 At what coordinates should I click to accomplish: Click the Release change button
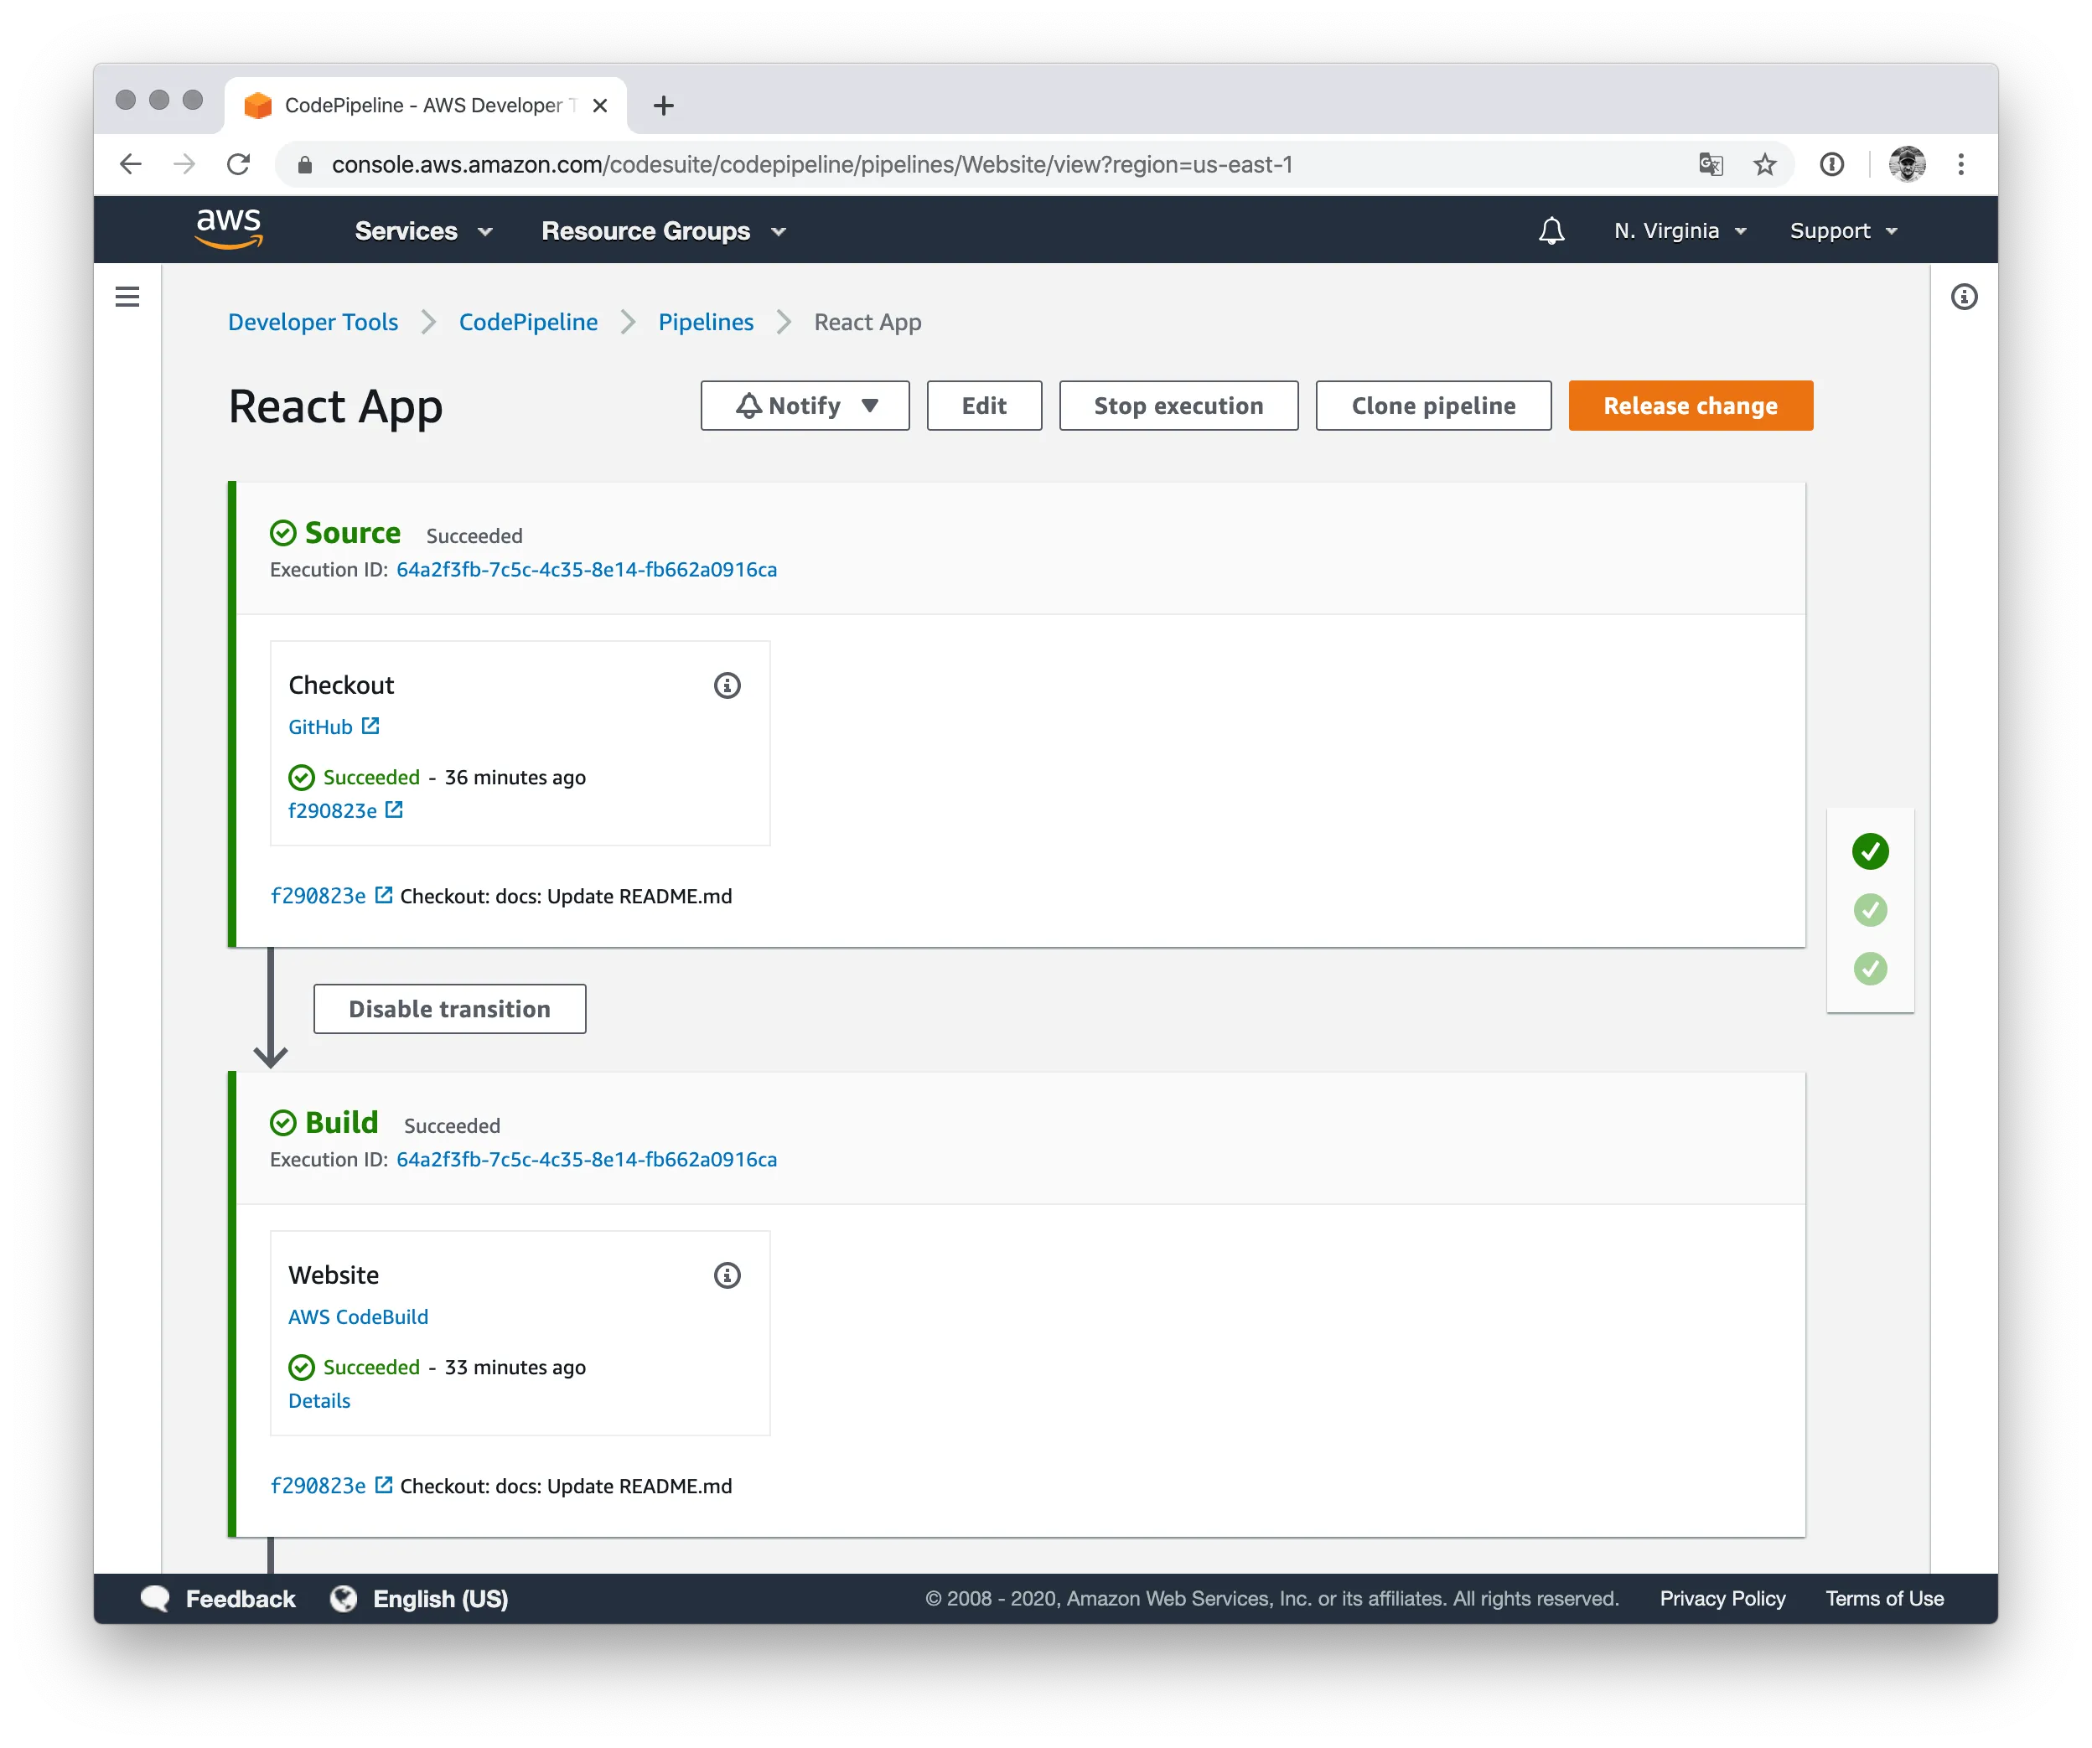coord(1690,406)
